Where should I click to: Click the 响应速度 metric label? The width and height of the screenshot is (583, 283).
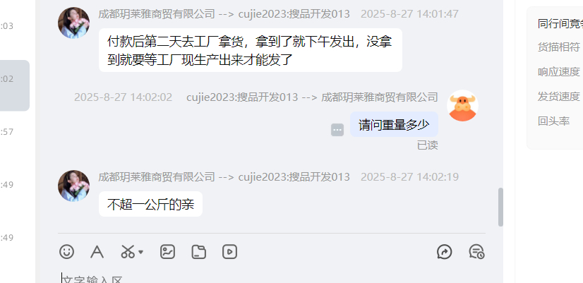[x=559, y=72]
